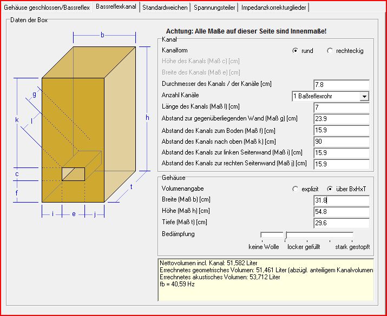Expand the Anzahl Kanäle dropdown arrow
Viewport: 387px width, 316px height.
click(364, 96)
